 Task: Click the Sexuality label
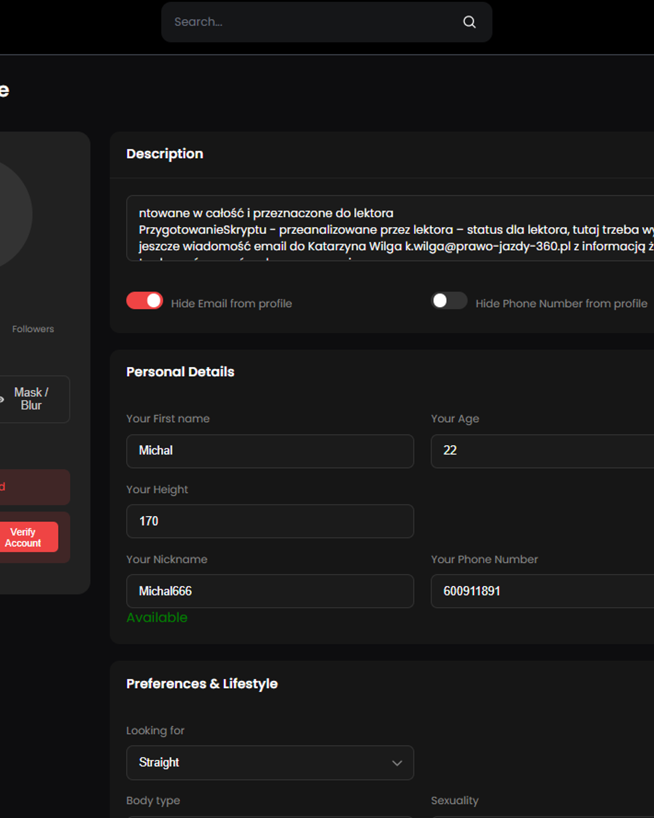coord(455,801)
